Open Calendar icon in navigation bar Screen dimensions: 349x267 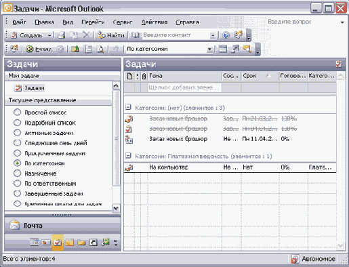[35, 243]
